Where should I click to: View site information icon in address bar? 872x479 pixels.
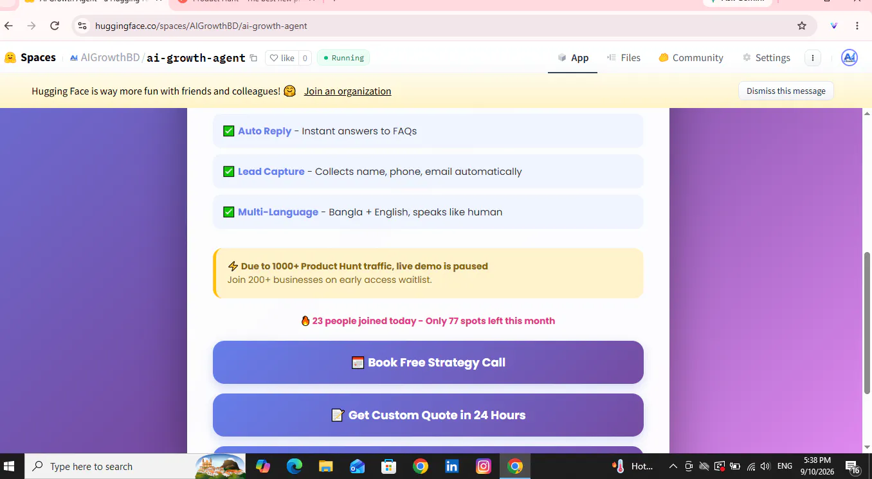pyautogui.click(x=82, y=26)
